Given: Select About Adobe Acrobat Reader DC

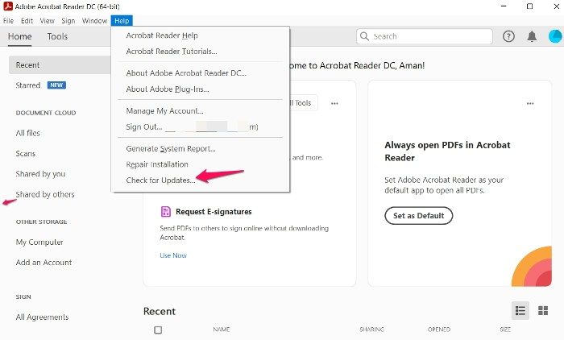Looking at the screenshot, I should [x=186, y=73].
